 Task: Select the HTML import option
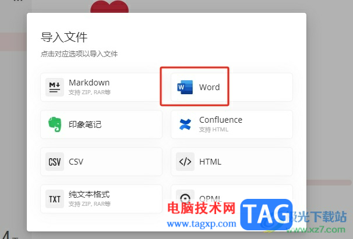232,162
